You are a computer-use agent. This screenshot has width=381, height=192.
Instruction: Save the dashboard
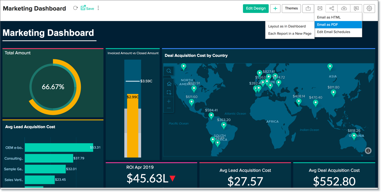[x=87, y=8]
